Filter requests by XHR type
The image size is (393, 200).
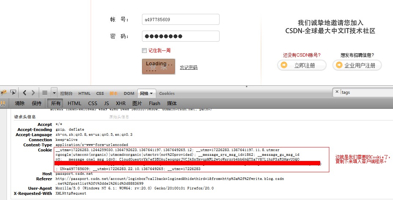tap(120, 103)
